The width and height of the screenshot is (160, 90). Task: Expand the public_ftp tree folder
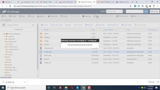coord(5,67)
